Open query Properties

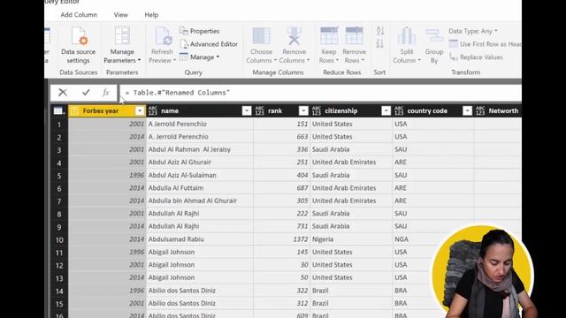(200, 31)
